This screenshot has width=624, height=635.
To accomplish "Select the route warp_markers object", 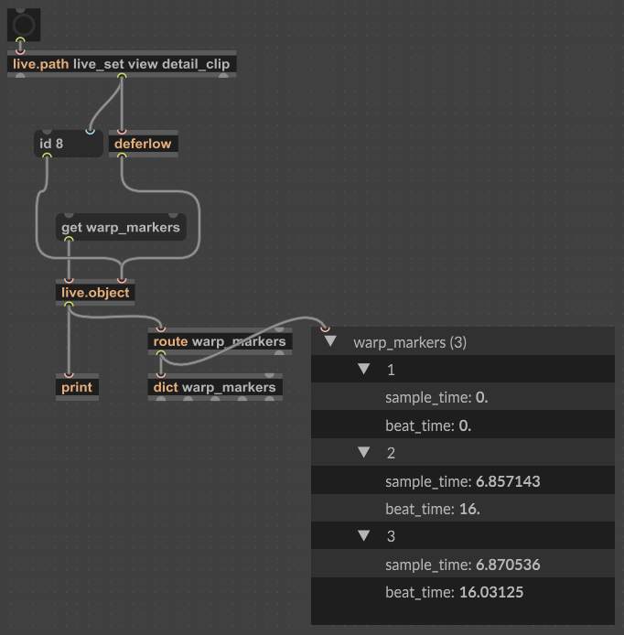I will click(220, 341).
